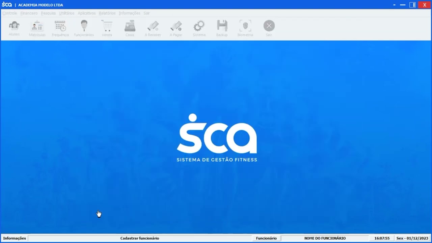
Task: Open the Biometria fingerprint icon
Action: tap(245, 28)
